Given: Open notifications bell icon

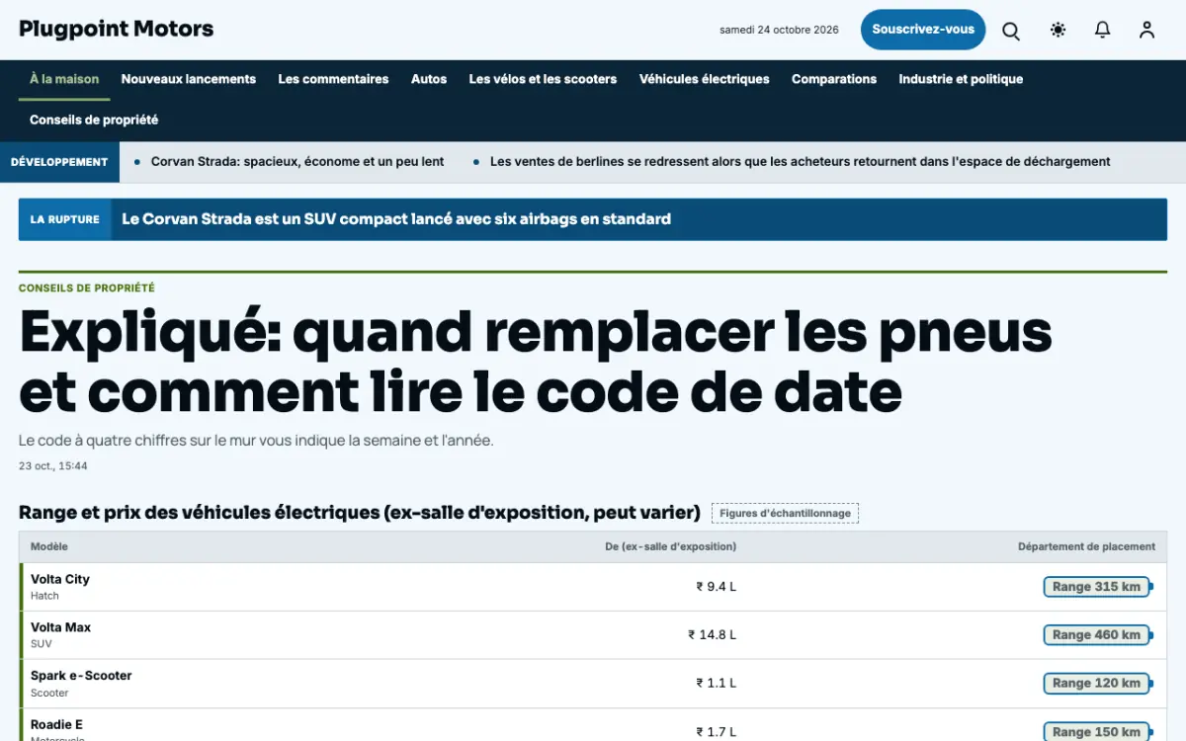Looking at the screenshot, I should (1103, 31).
